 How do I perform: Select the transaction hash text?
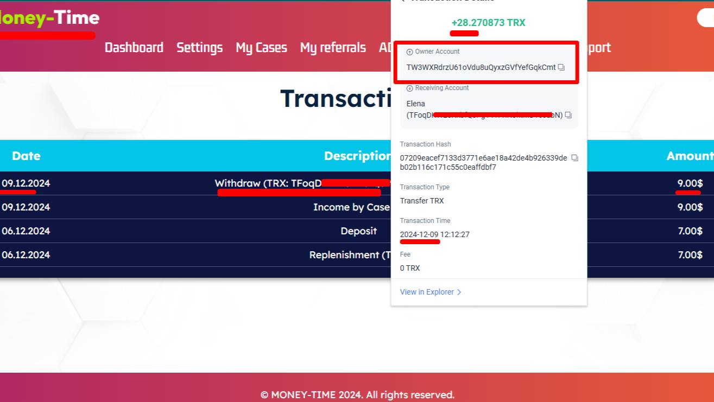[483, 163]
